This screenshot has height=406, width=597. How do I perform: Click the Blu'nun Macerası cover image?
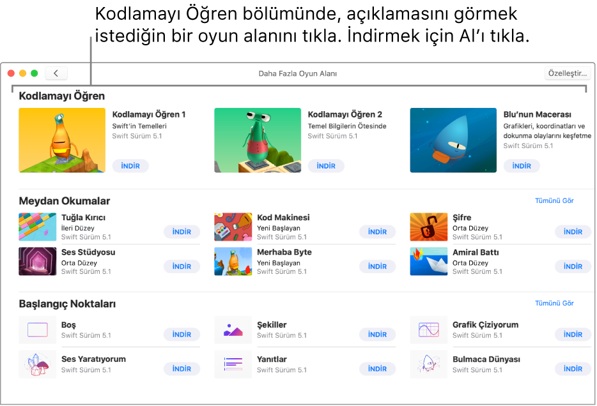(453, 140)
